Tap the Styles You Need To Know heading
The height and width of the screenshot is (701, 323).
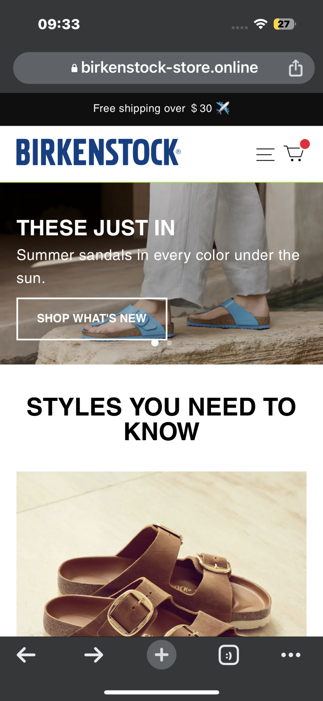(161, 419)
